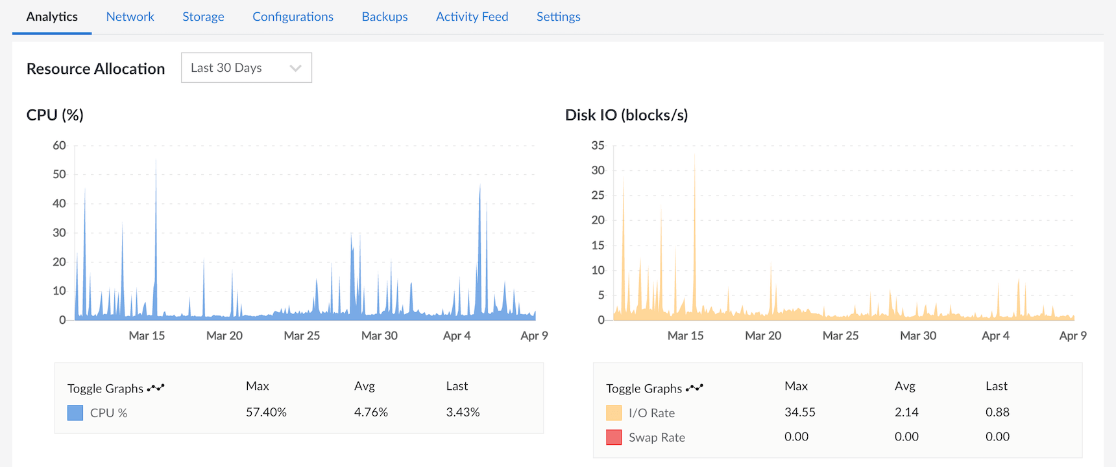Toggle the Swap Rate graph swatch
1116x467 pixels.
tap(614, 437)
